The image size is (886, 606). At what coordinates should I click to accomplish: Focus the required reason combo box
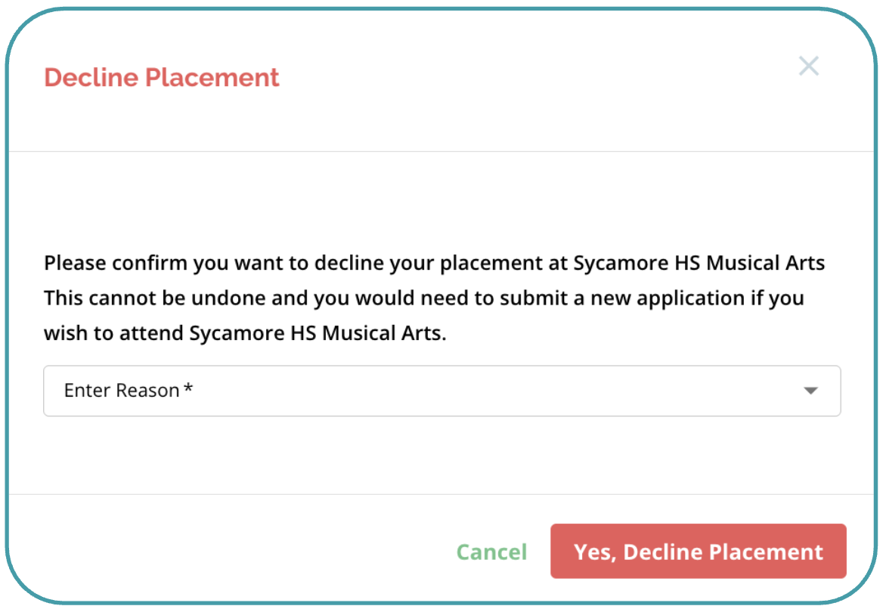coord(441,391)
